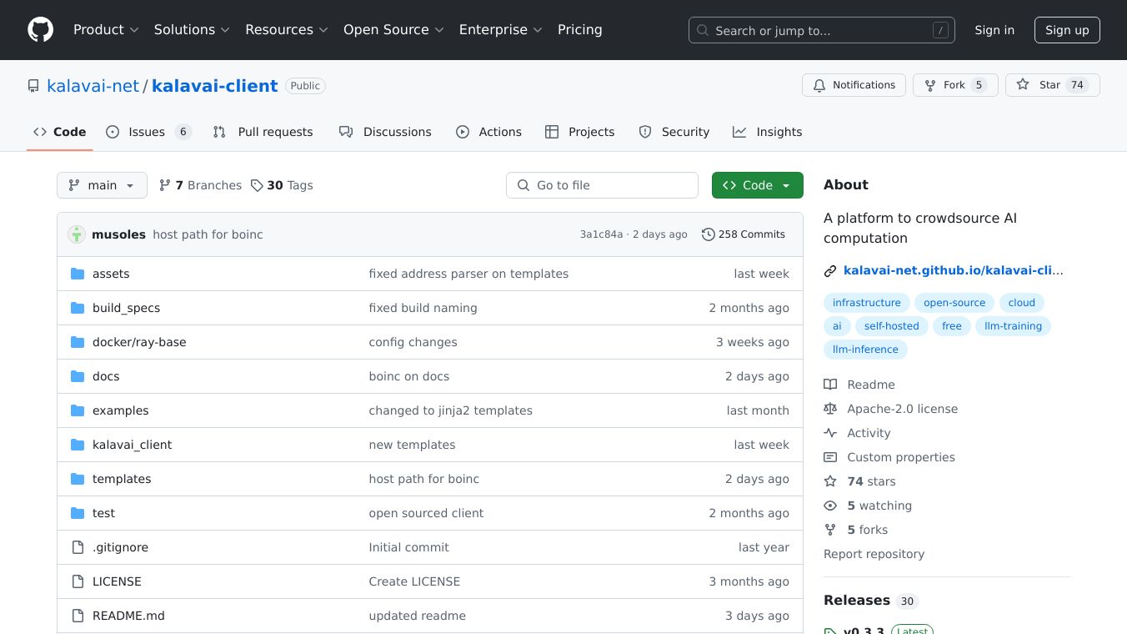Open the green Code dropdown
This screenshot has height=634, width=1127.
click(757, 185)
